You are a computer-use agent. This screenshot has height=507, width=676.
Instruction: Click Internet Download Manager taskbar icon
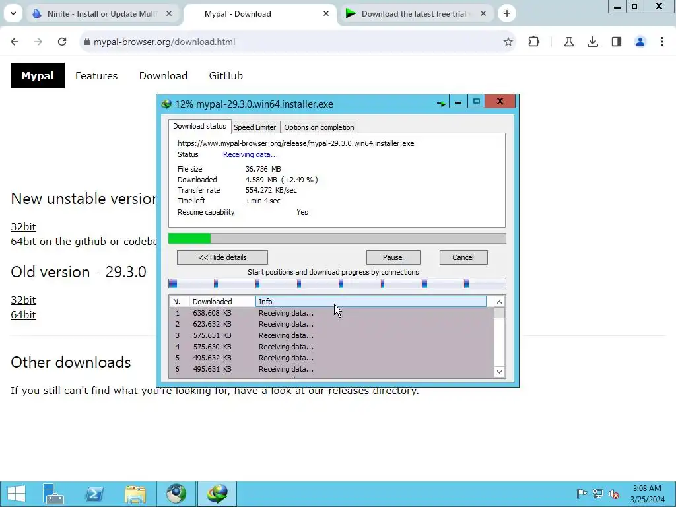coord(217,494)
